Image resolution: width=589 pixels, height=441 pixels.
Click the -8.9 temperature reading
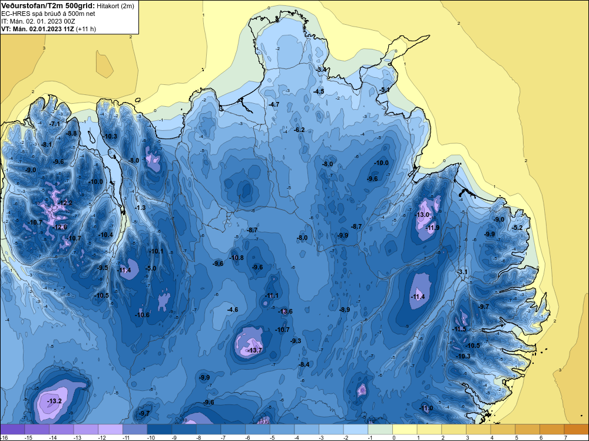[x=345, y=310]
